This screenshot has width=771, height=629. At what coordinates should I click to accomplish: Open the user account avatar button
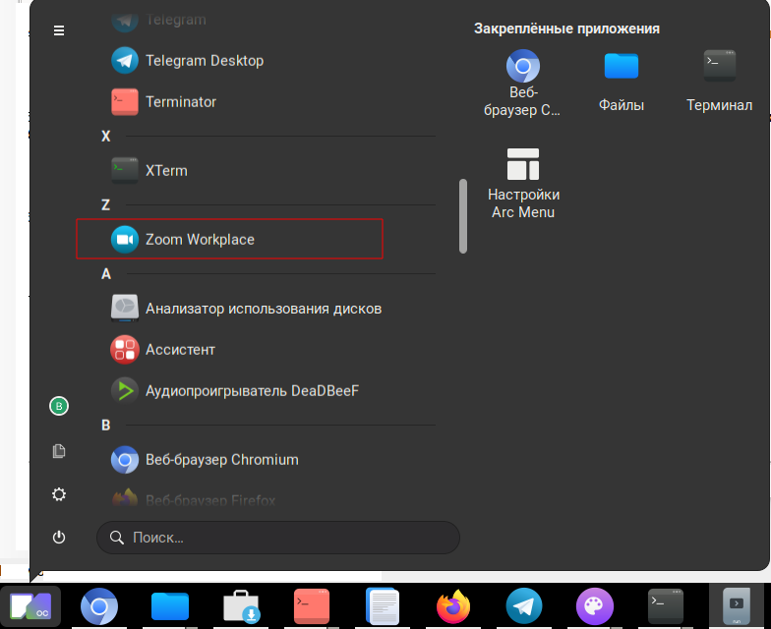59,406
